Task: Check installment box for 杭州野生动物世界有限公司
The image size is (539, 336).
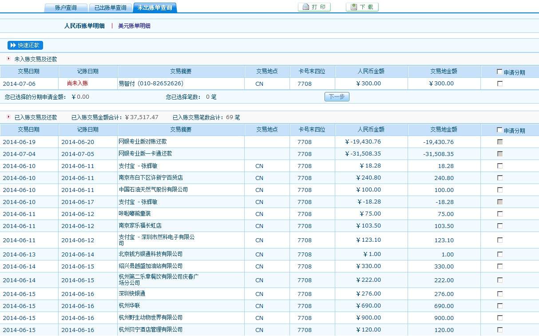Action: click(x=500, y=318)
